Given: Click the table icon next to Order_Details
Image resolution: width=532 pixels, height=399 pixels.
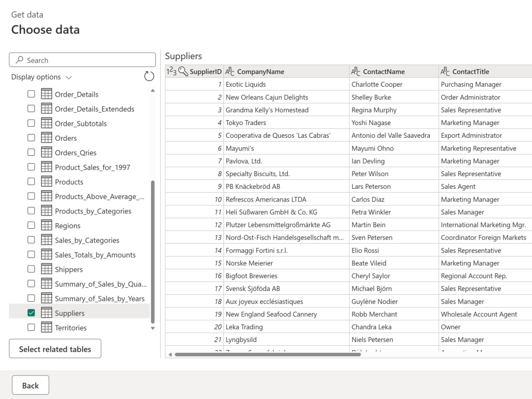Looking at the screenshot, I should coord(46,94).
